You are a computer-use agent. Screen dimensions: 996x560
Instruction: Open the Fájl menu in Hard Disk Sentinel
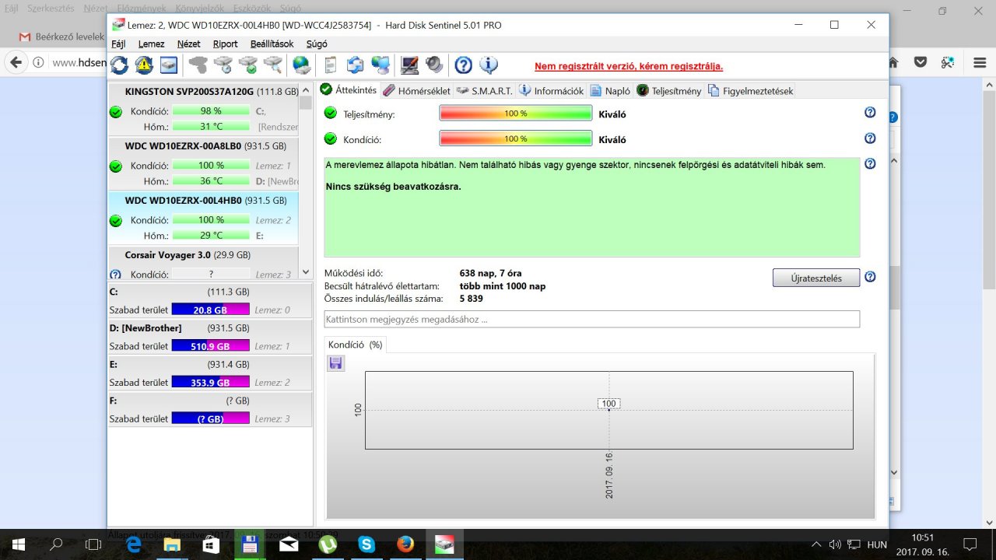118,44
